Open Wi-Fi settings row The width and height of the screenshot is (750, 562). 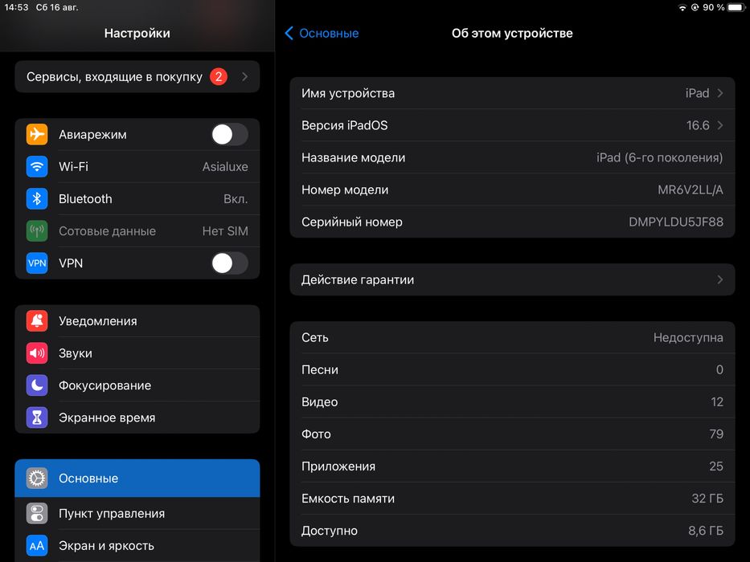click(x=137, y=166)
